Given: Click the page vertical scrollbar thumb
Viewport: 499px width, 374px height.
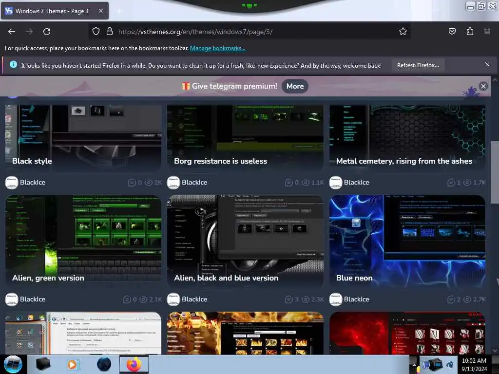Looking at the screenshot, I should pyautogui.click(x=495, y=172).
